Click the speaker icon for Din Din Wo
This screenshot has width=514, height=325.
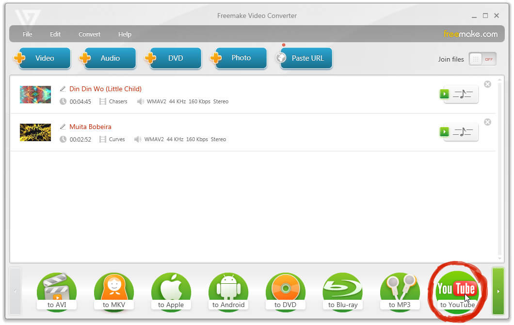(140, 102)
